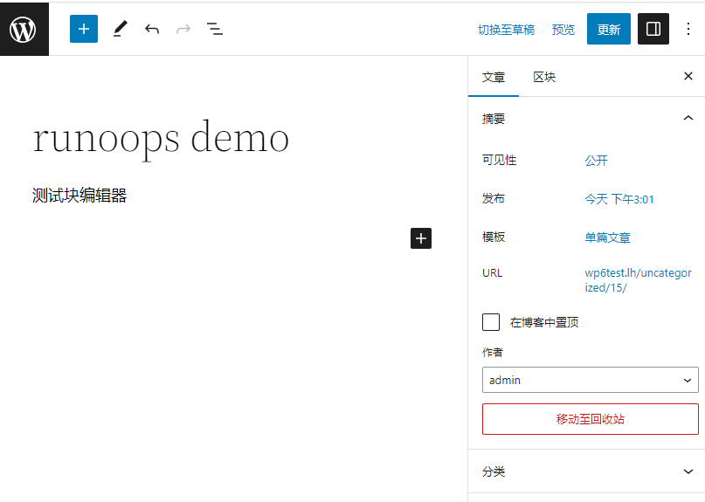Open the 作者 admin dropdown
Screen dimensions: 705x502
click(x=590, y=380)
